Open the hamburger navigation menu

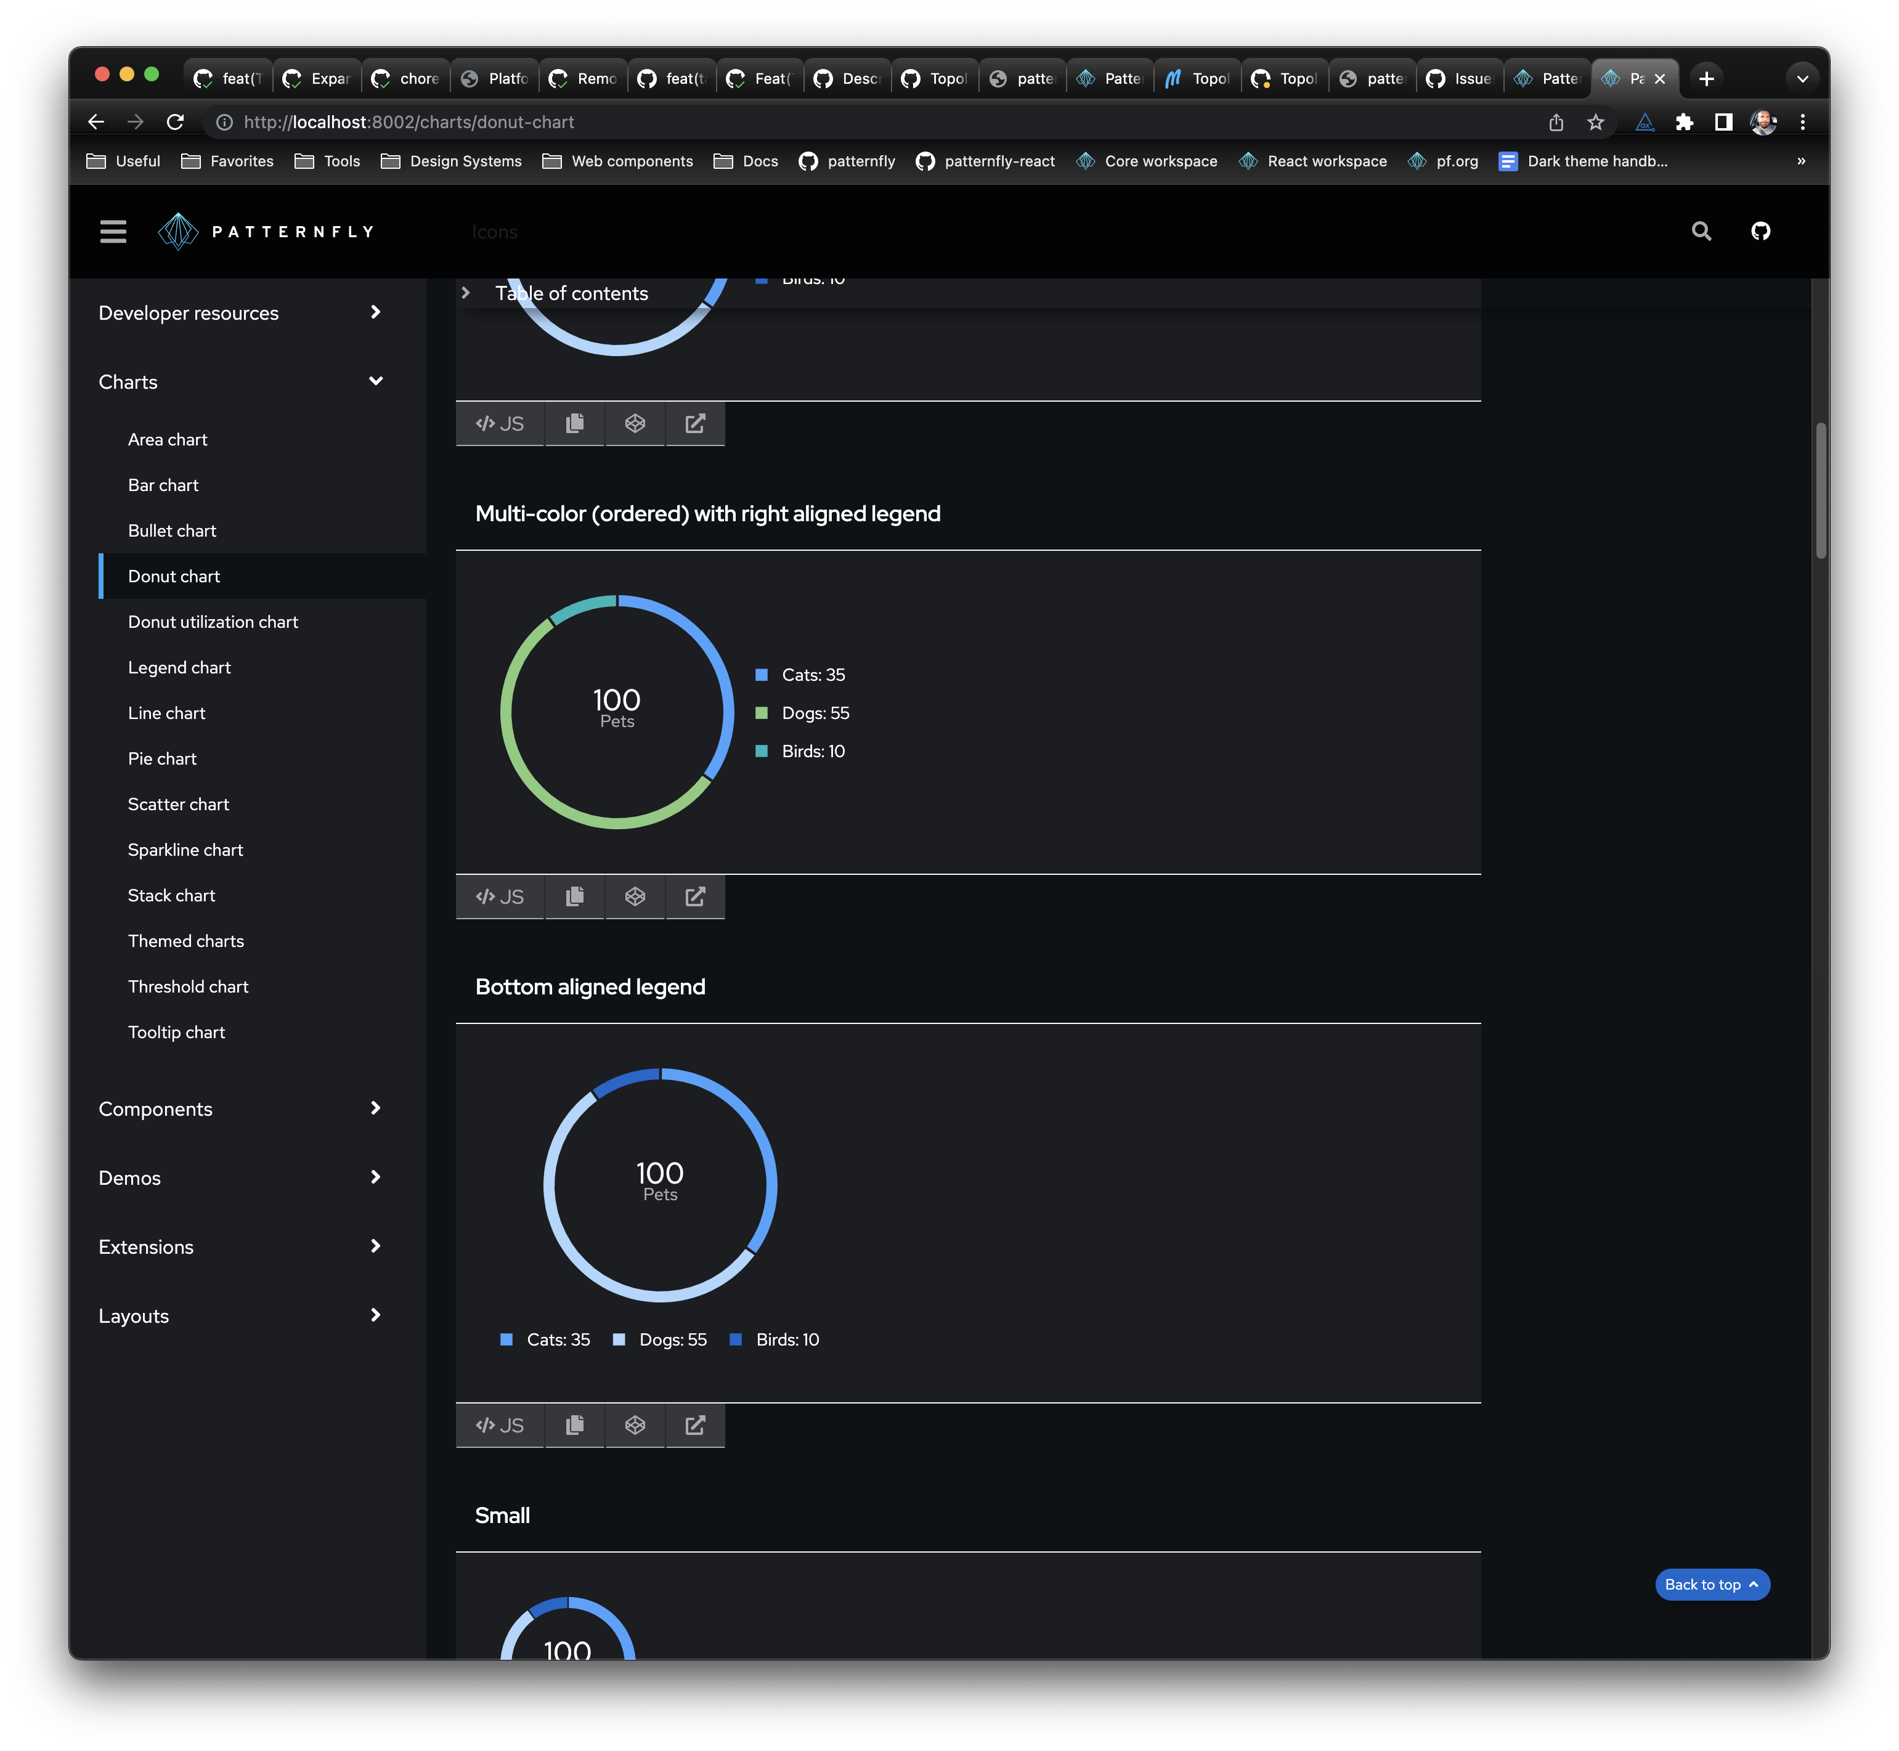[113, 231]
